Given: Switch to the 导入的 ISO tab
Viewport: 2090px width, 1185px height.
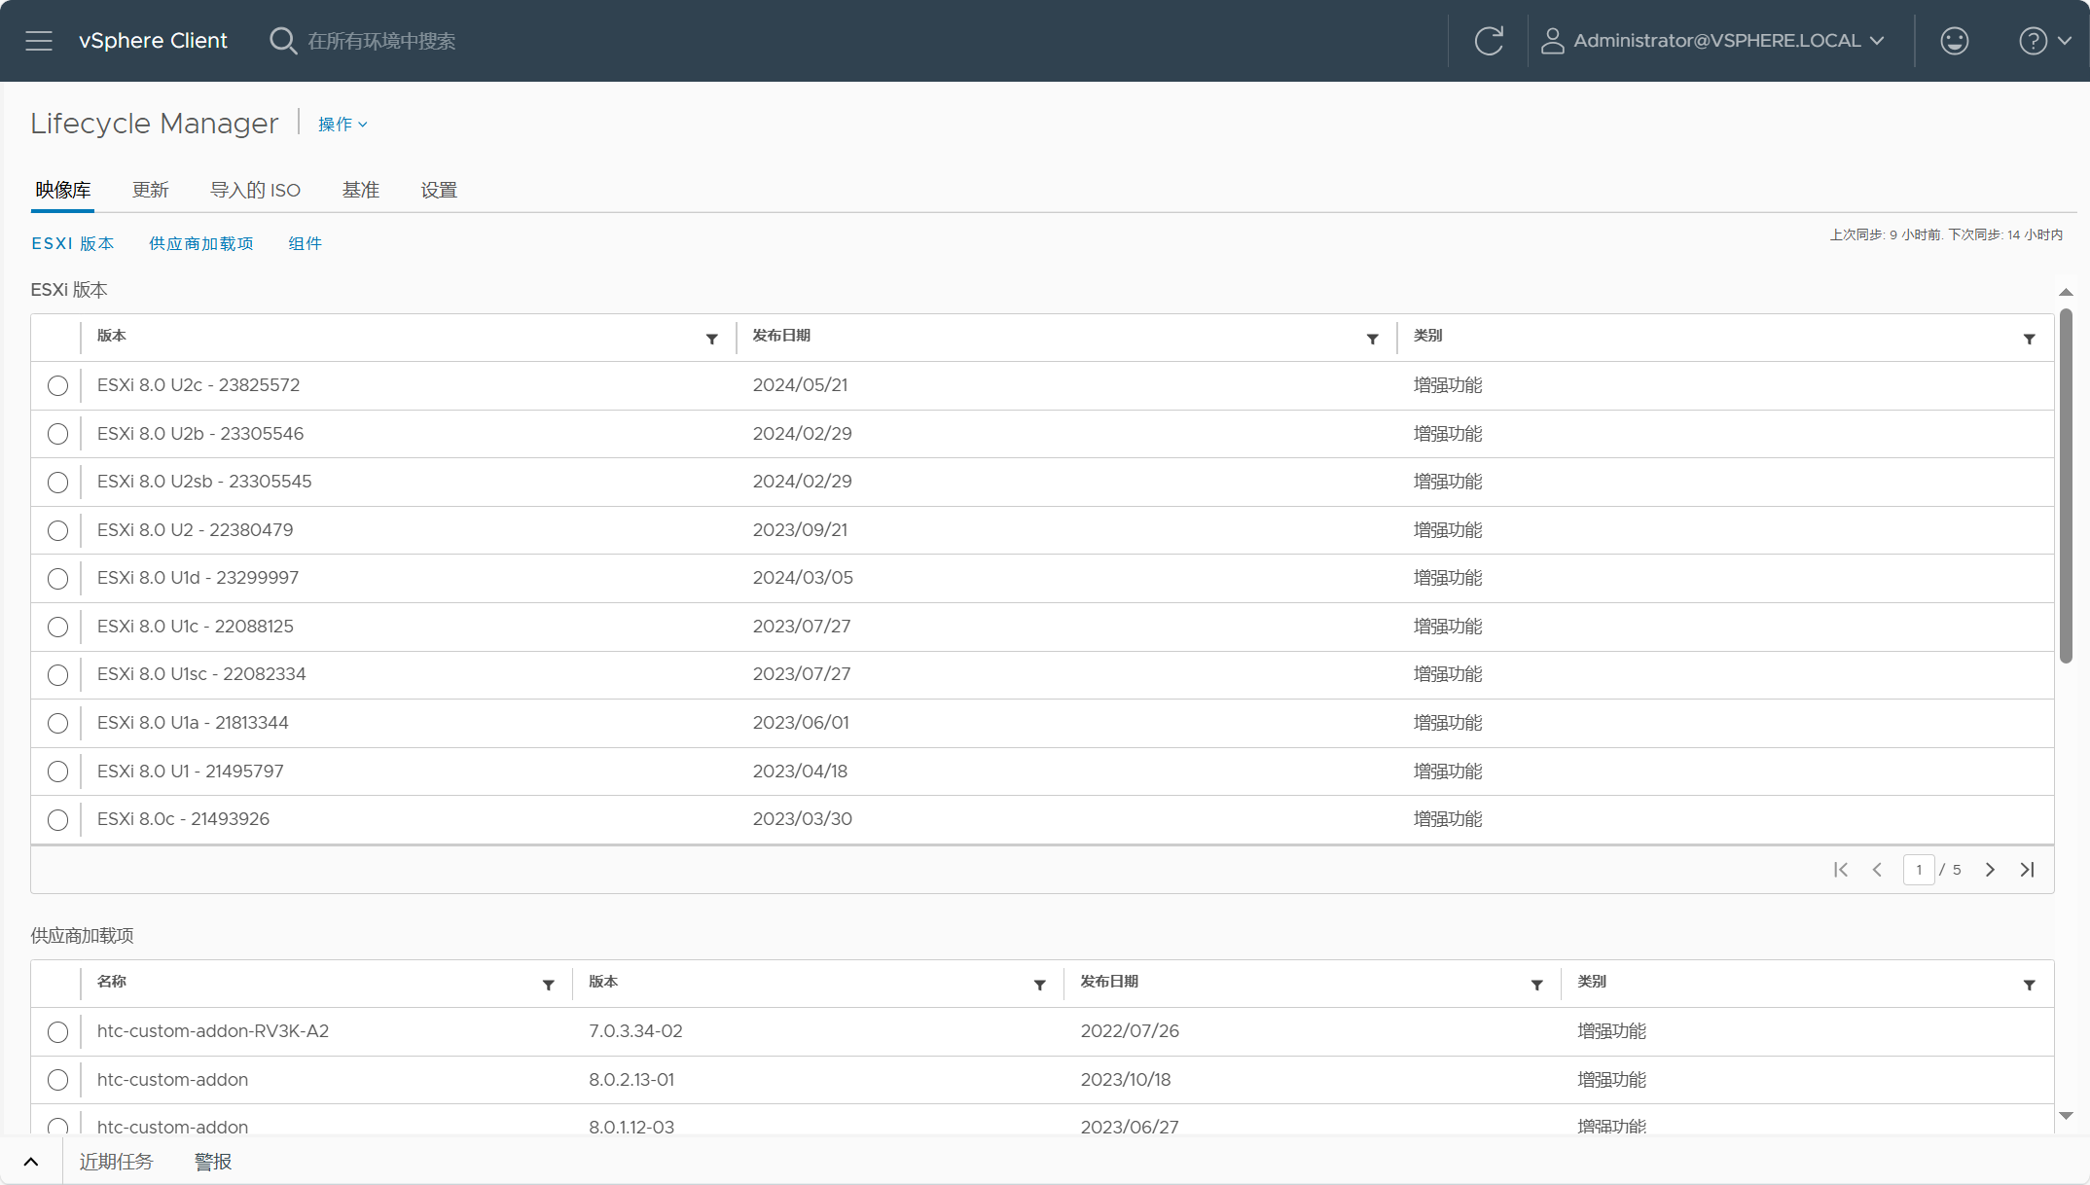Looking at the screenshot, I should click(x=256, y=190).
